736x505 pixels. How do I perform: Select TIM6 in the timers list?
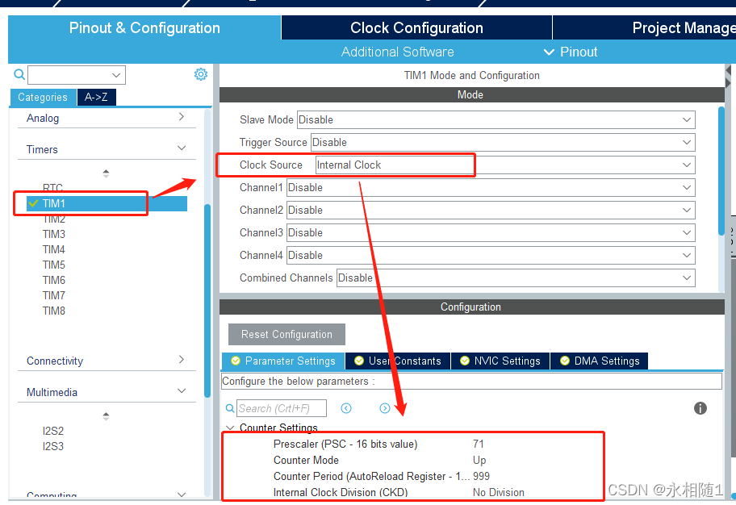coord(54,280)
